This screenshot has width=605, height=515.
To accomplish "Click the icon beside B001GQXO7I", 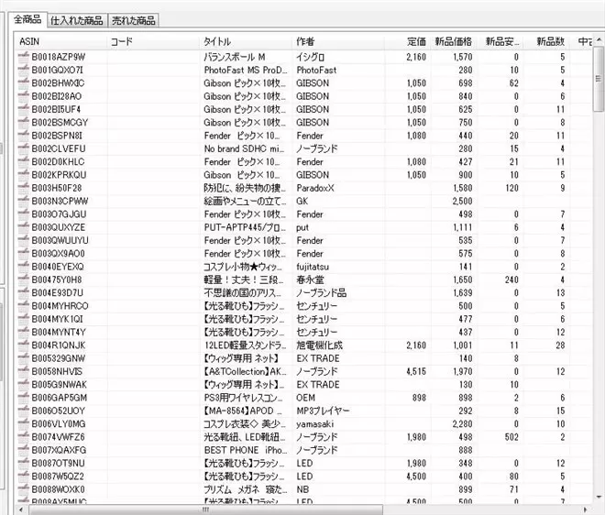I will click(x=24, y=70).
